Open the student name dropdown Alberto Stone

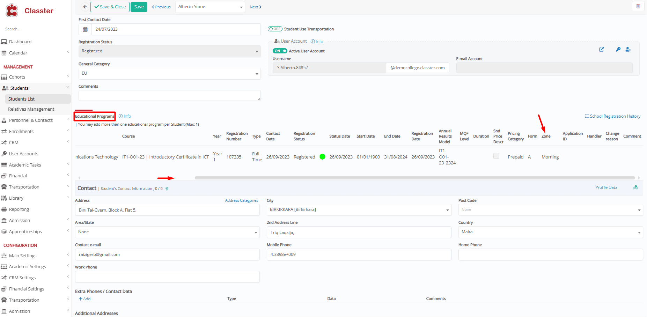210,7
